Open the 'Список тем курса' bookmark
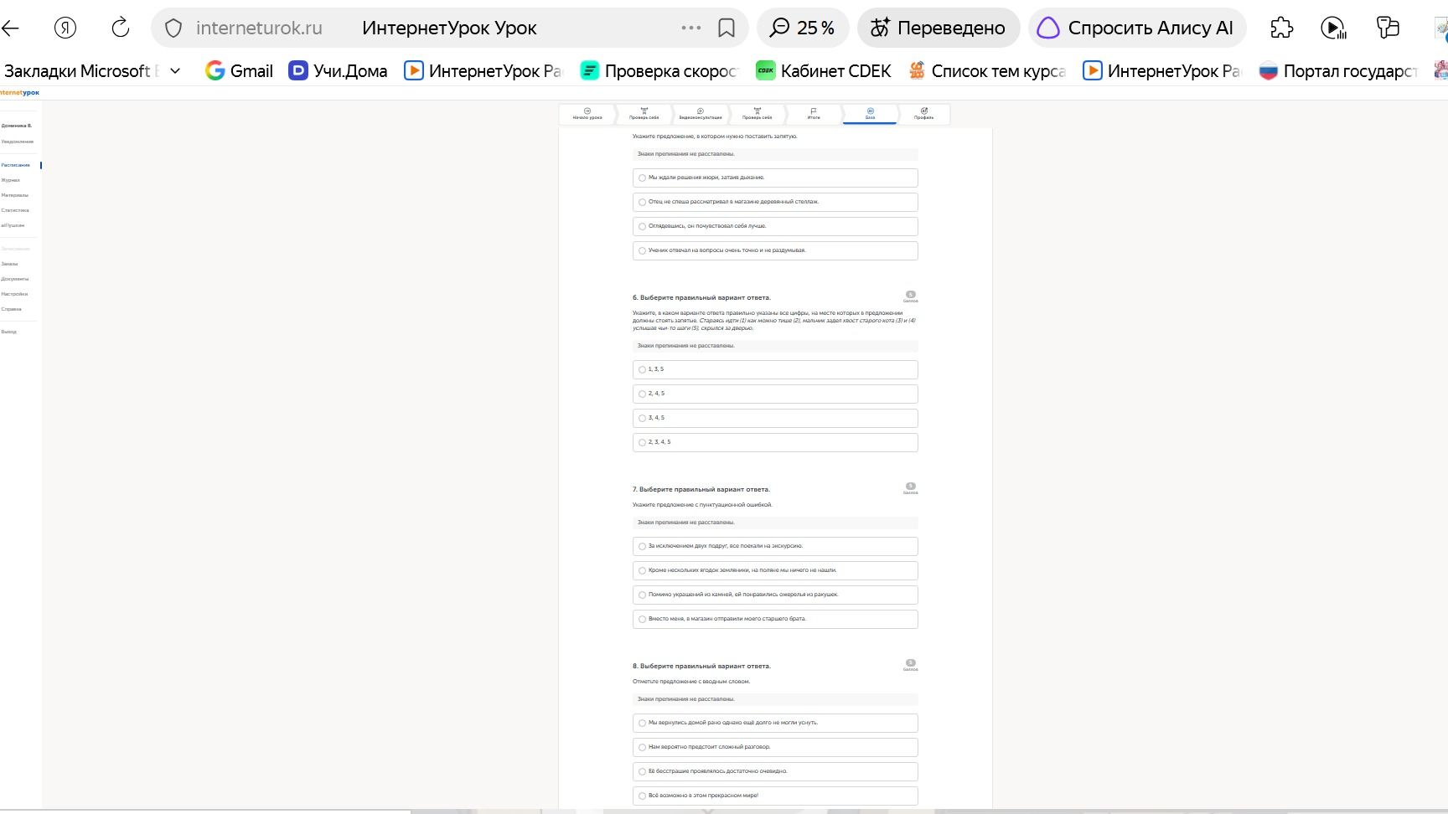Screen dimensions: 1448x814 tap(987, 71)
